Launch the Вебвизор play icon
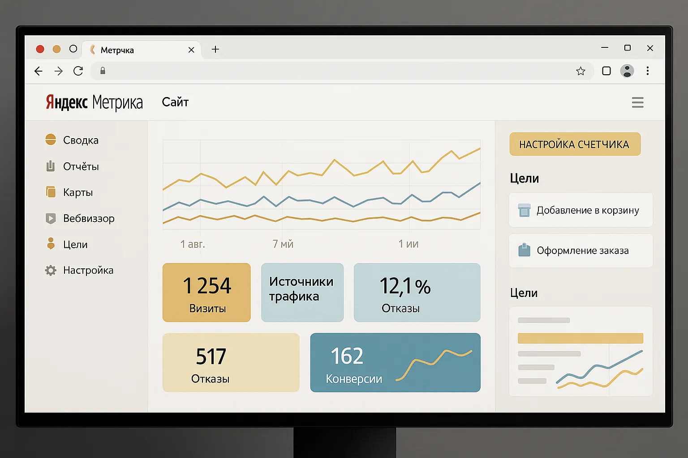Image resolution: width=688 pixels, height=458 pixels. click(x=51, y=218)
